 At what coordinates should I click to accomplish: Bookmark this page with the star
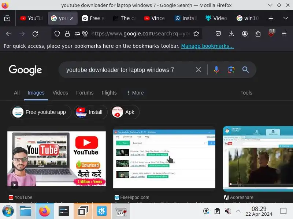click(196, 34)
